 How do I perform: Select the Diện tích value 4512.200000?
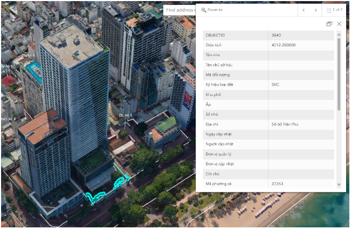(x=283, y=45)
